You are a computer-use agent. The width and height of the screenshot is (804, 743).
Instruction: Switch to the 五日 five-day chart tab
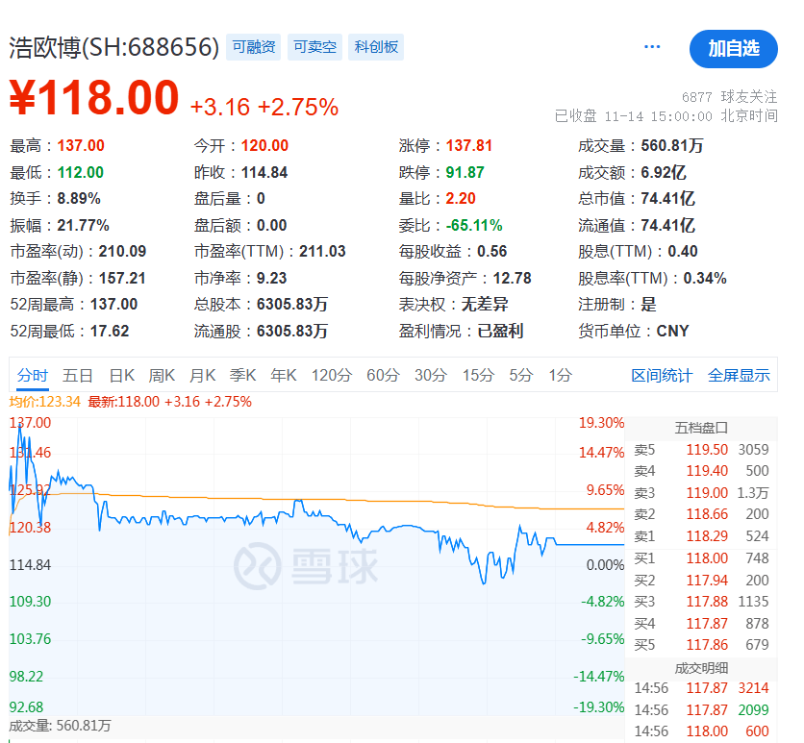pos(78,376)
